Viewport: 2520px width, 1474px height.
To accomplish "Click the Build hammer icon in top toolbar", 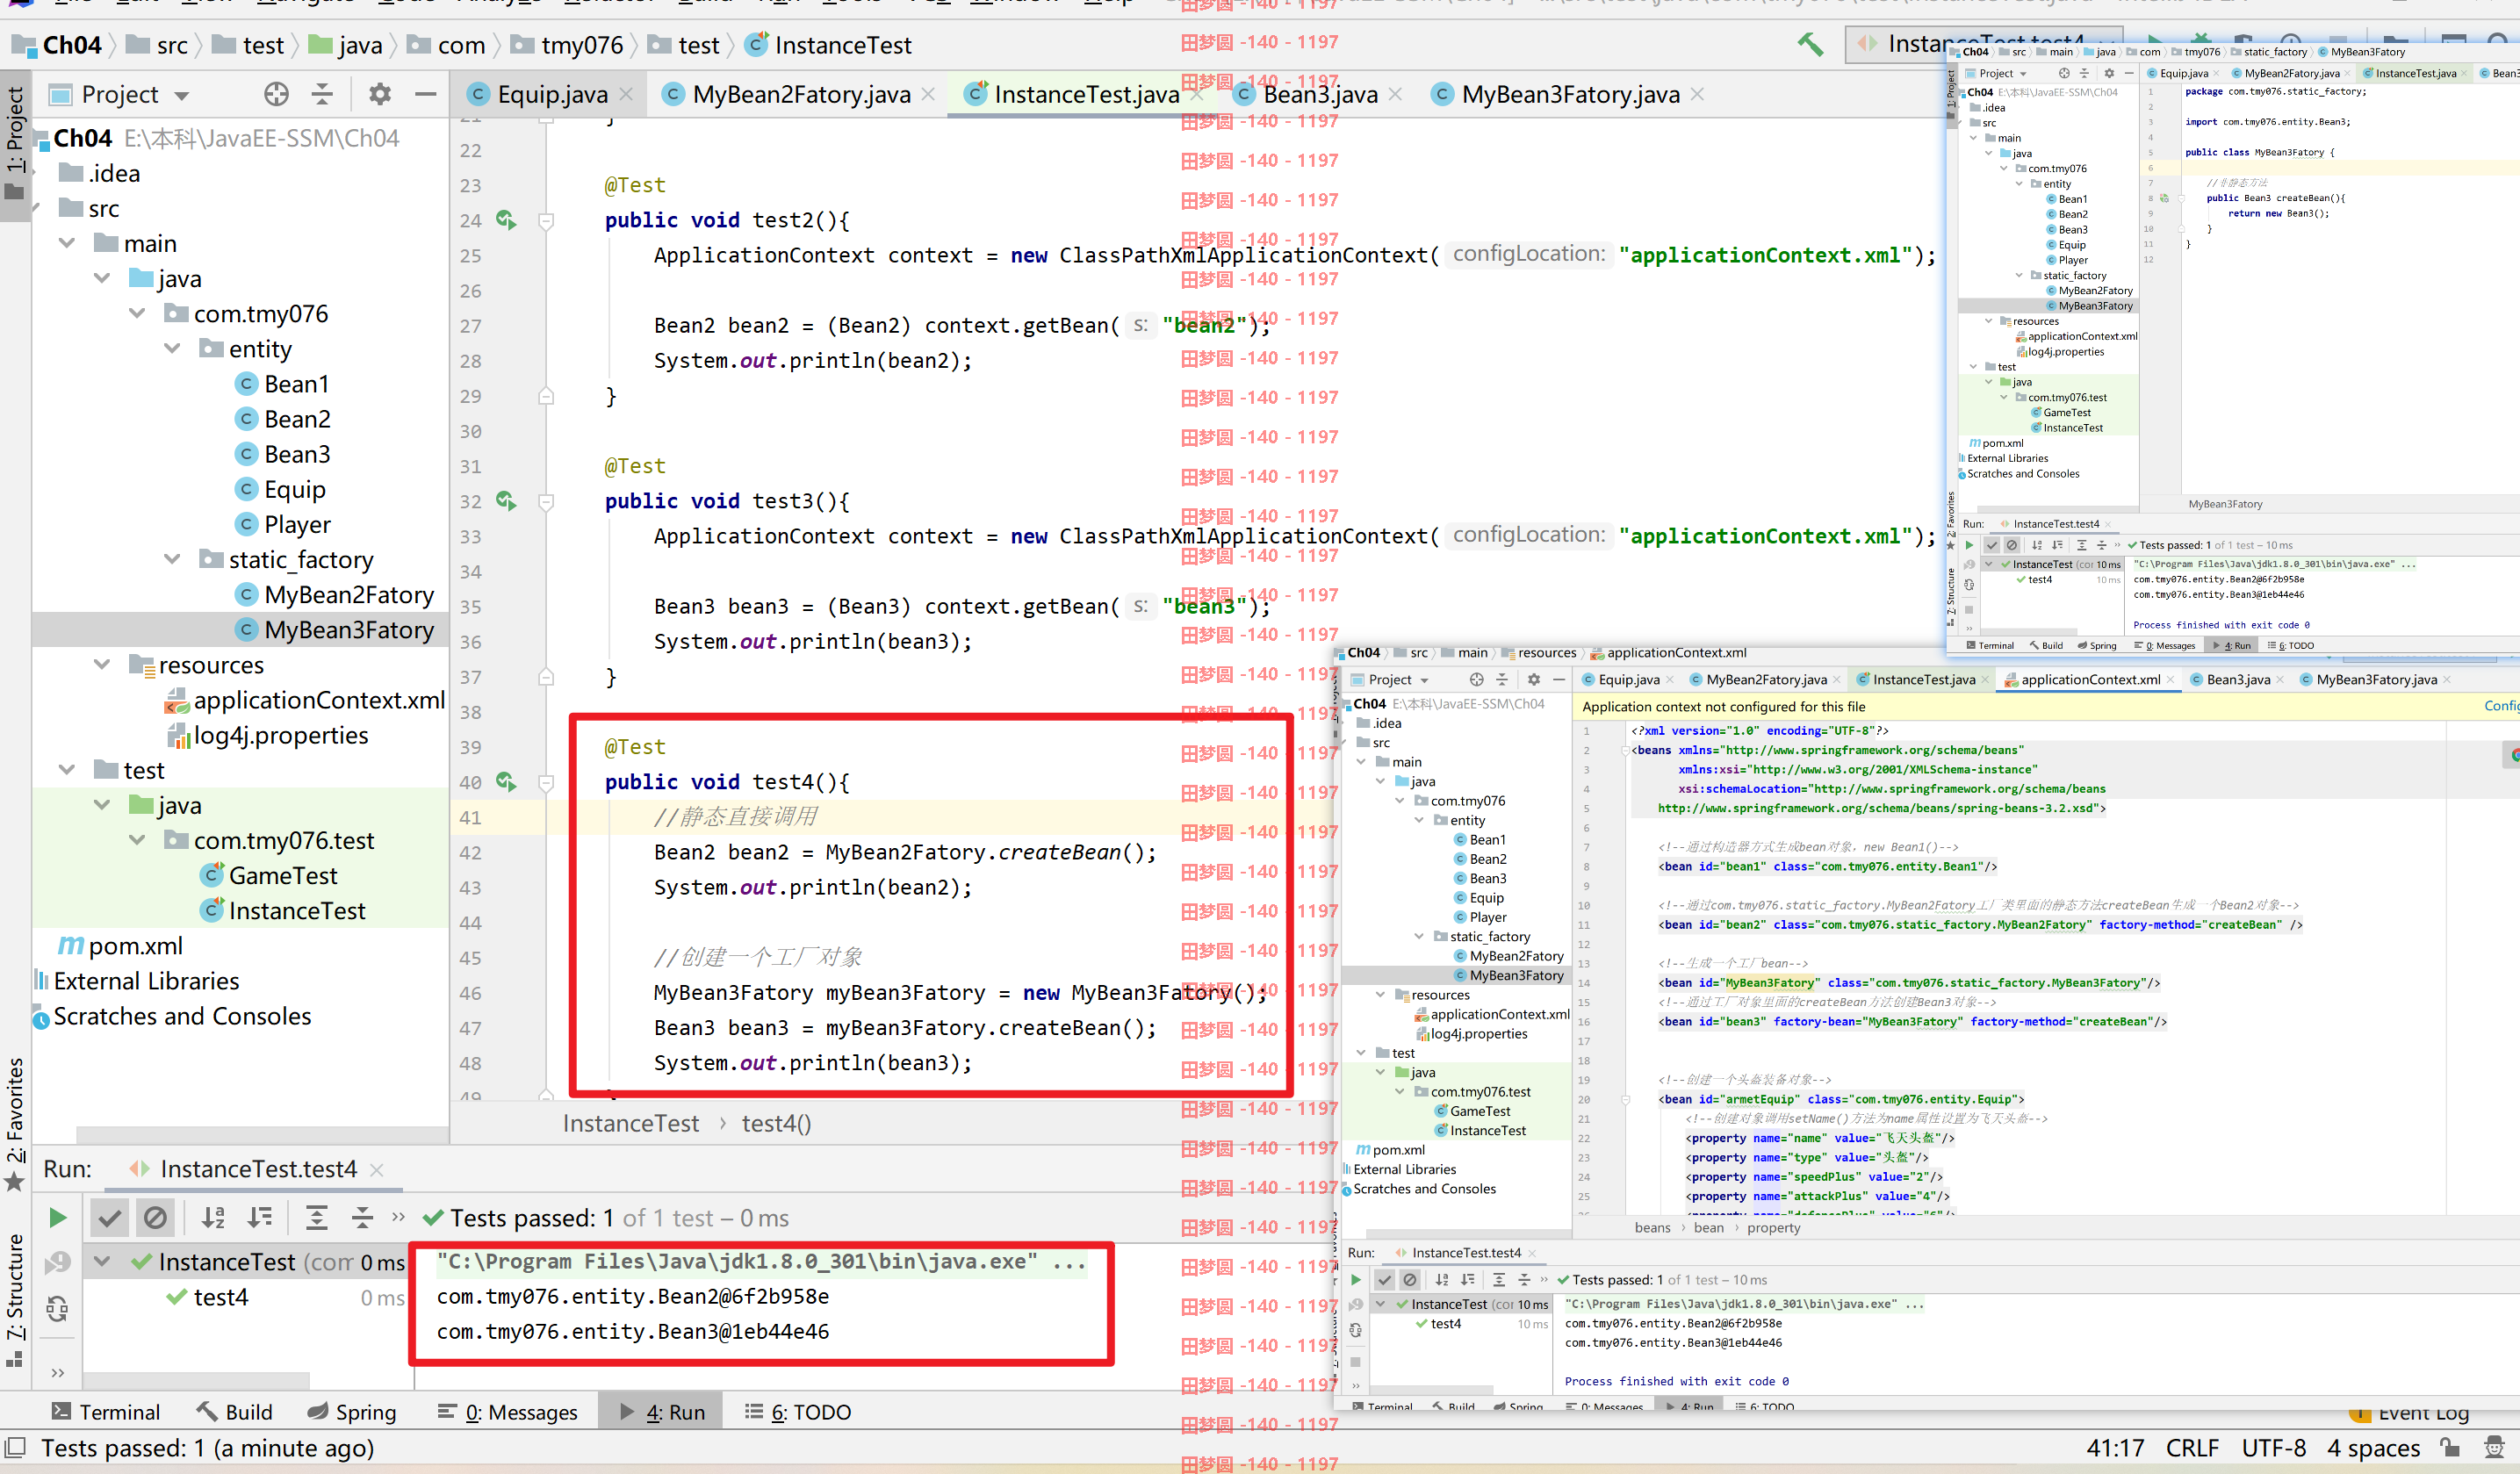I will point(1811,44).
